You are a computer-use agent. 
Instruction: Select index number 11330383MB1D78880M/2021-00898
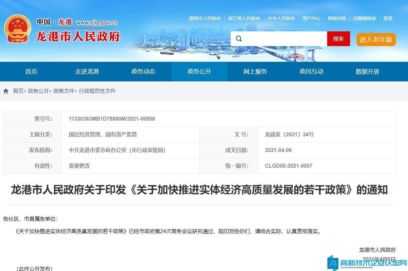(112, 119)
